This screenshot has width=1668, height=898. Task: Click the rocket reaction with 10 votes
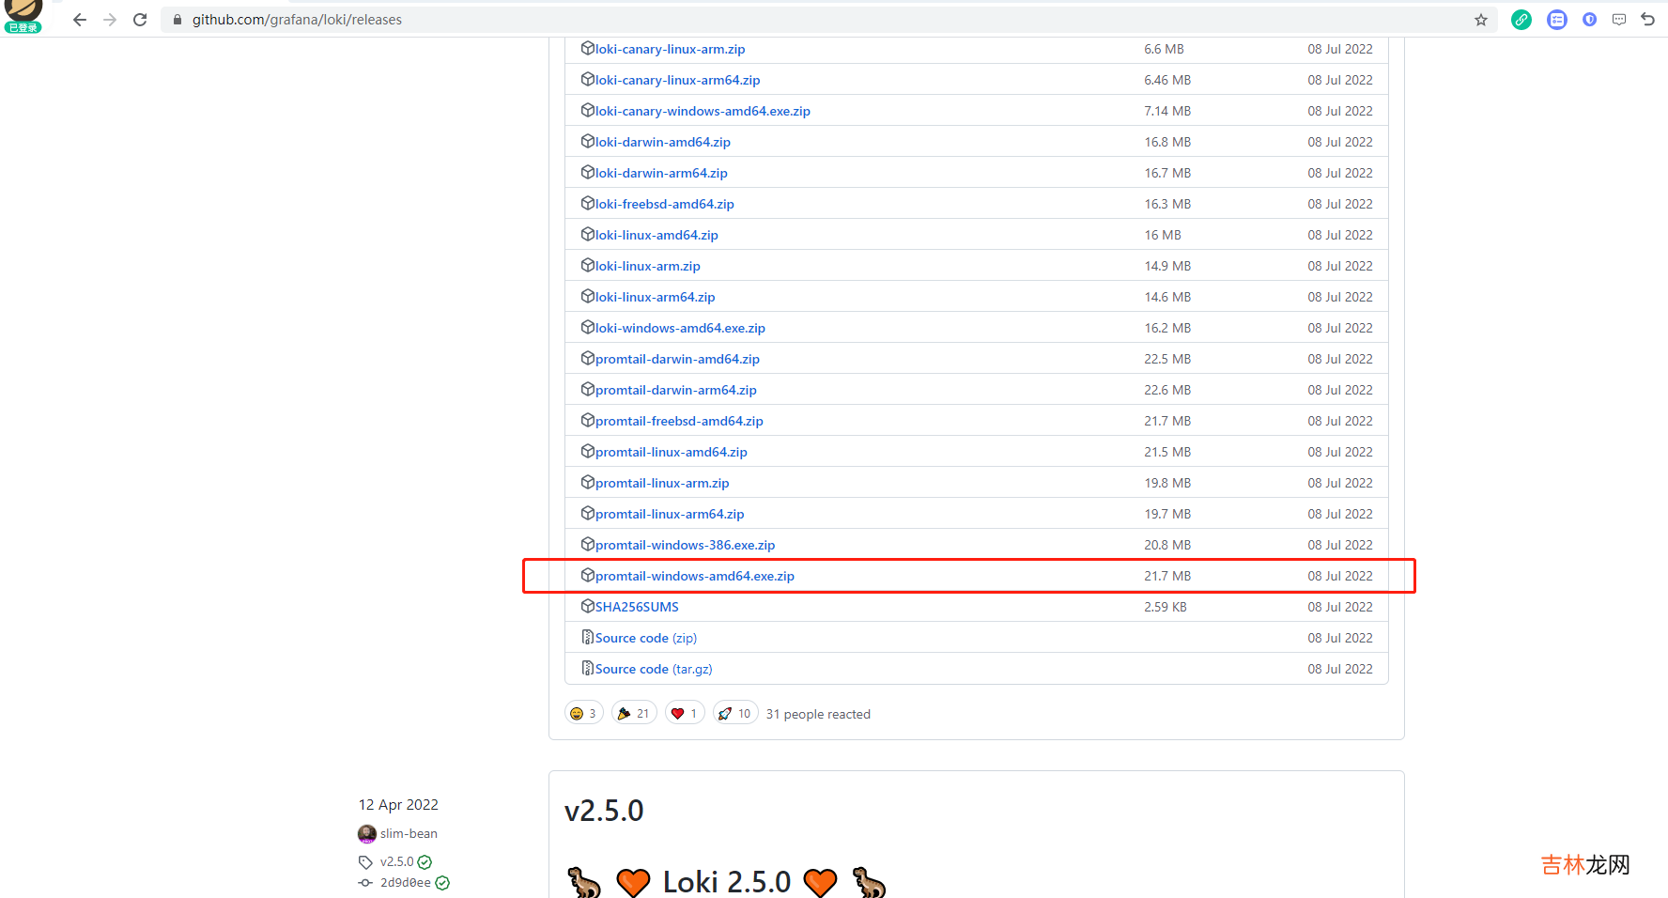coord(735,714)
